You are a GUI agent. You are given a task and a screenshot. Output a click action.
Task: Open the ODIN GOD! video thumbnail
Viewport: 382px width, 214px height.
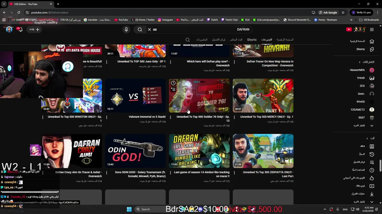(135, 151)
